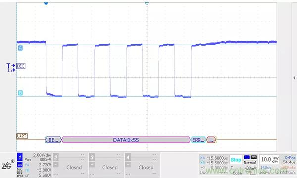Select the channel 4 number icon
297x178 pixels.
pos(128,157)
